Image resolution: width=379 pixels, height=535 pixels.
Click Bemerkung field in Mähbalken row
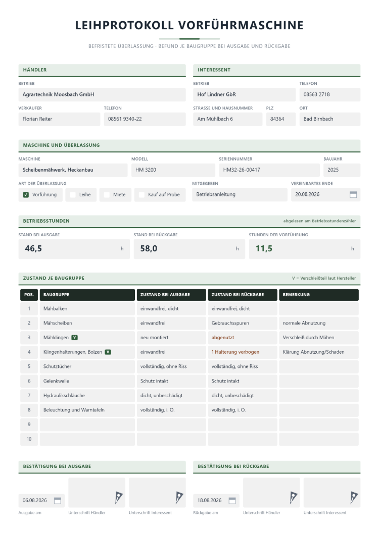319,309
